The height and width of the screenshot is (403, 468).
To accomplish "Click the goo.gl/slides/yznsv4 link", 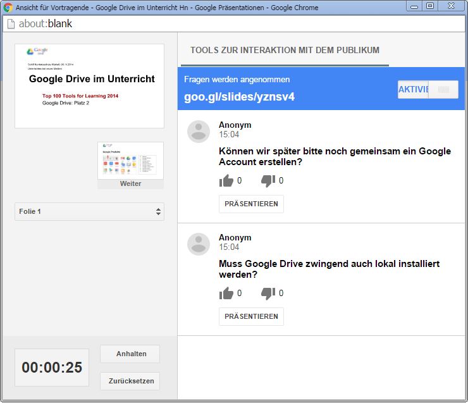I will point(239,97).
